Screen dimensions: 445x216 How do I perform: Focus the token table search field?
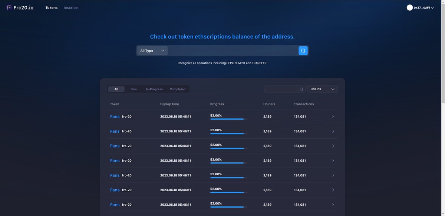pos(281,89)
